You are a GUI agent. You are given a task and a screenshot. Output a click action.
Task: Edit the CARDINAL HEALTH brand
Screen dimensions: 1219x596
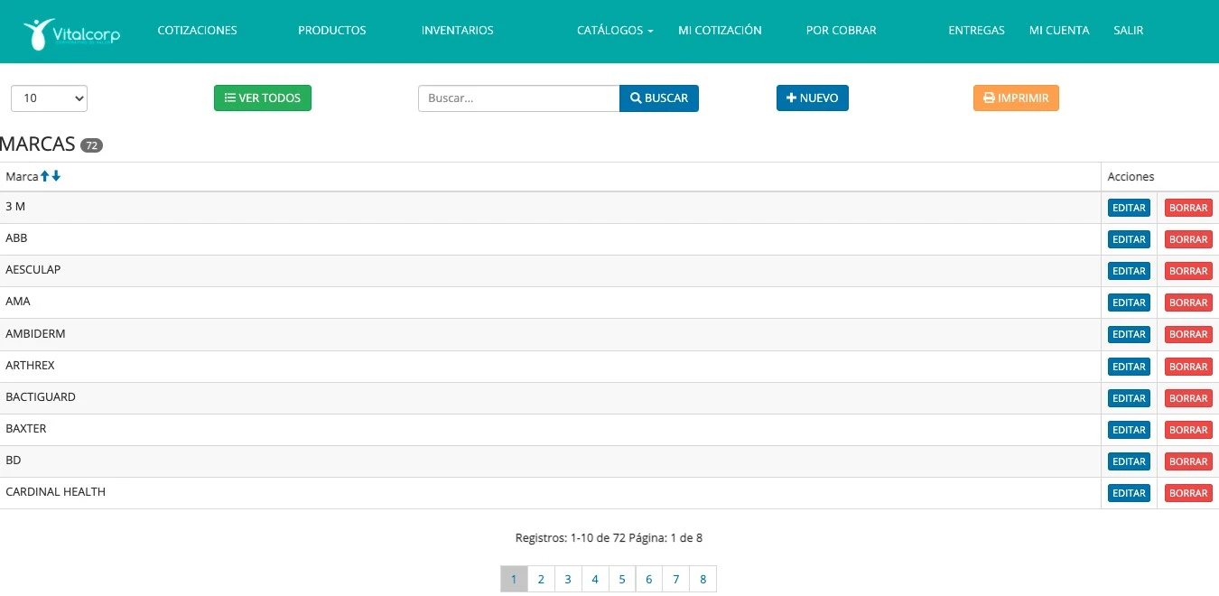click(1129, 493)
